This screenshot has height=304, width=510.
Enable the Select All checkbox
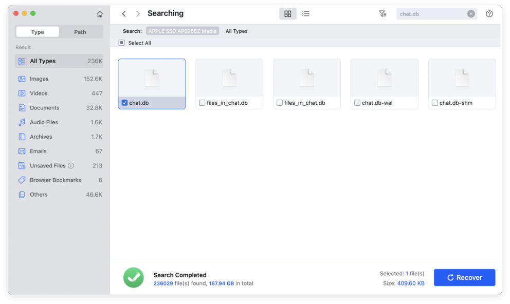[121, 43]
